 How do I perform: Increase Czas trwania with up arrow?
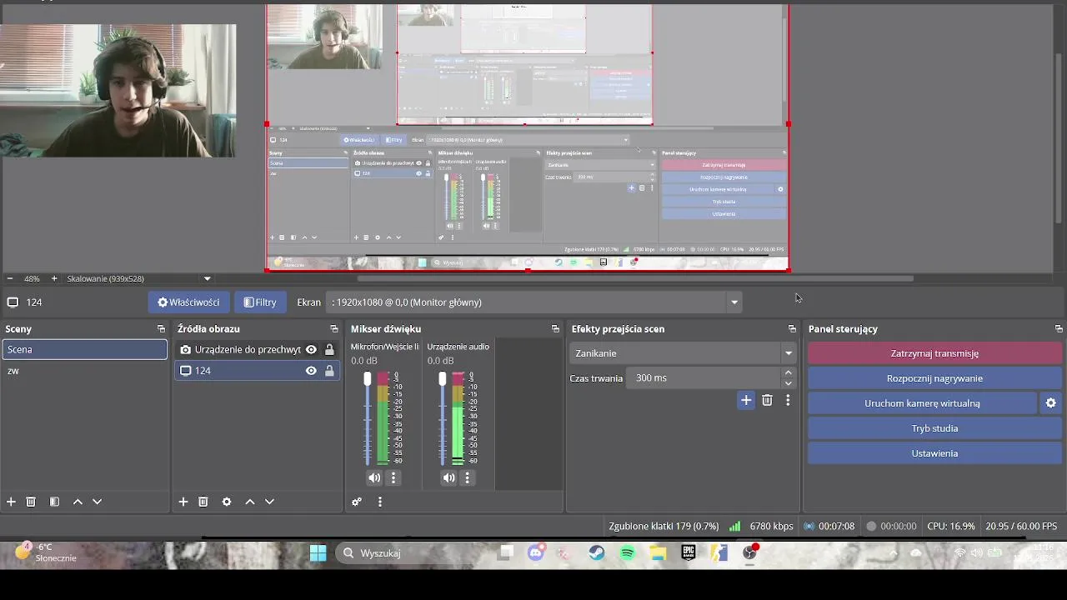[788, 373]
